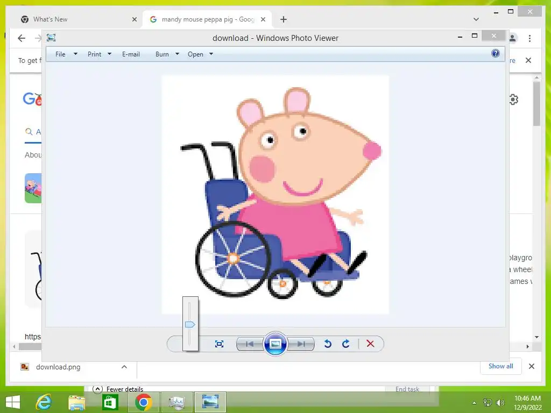Expand the Open dropdown arrow
The height and width of the screenshot is (413, 551).
[x=211, y=54]
